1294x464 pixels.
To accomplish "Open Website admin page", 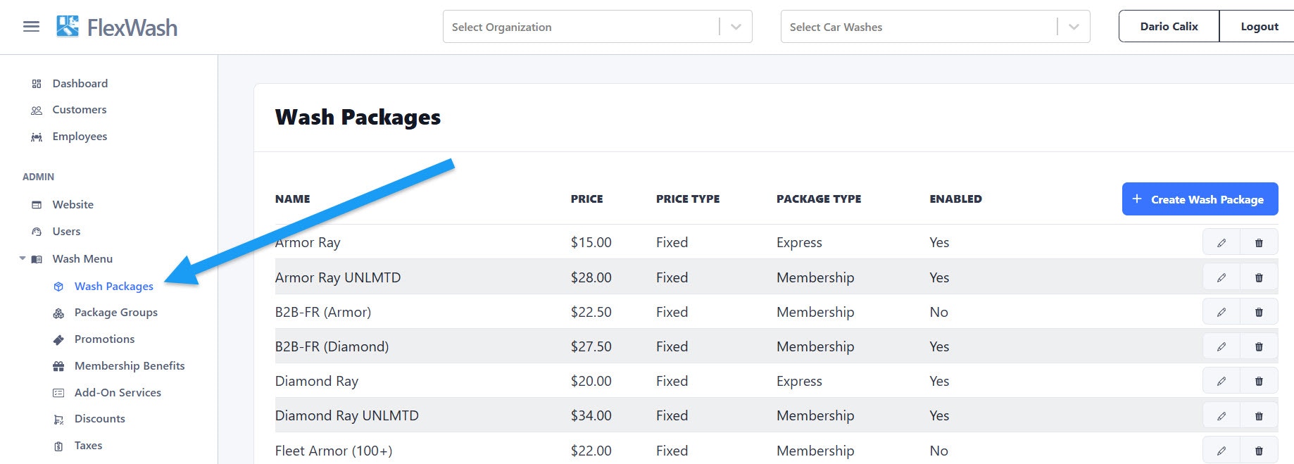I will coord(73,204).
